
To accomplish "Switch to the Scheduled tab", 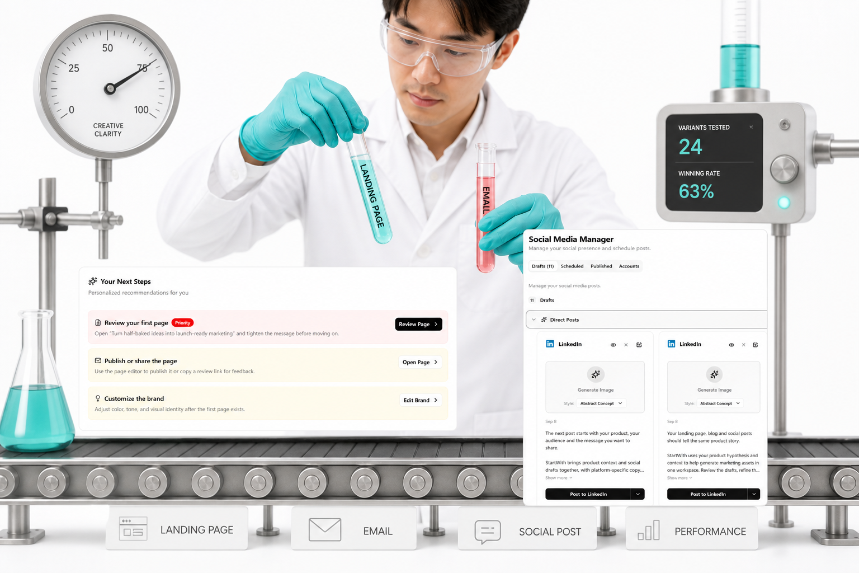I will pyautogui.click(x=572, y=266).
